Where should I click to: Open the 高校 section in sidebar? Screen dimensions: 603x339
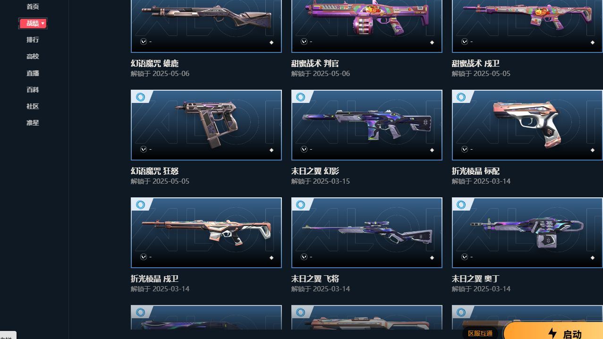pyautogui.click(x=33, y=56)
